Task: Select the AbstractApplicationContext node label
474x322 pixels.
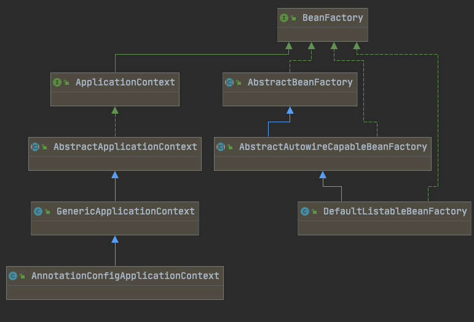Action: point(125,147)
